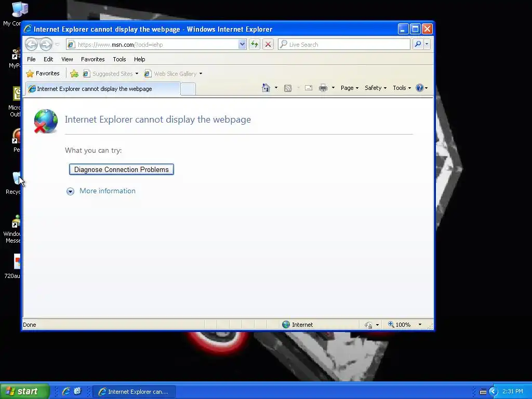Click Diagnose Connection Problems button

click(122, 169)
